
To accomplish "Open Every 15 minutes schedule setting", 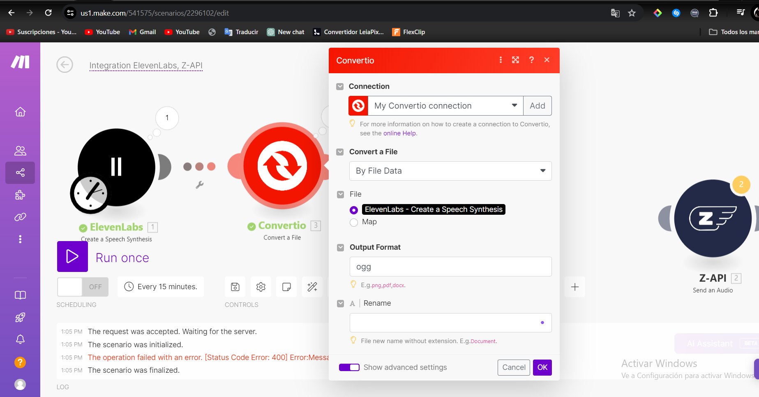I will [x=161, y=287].
